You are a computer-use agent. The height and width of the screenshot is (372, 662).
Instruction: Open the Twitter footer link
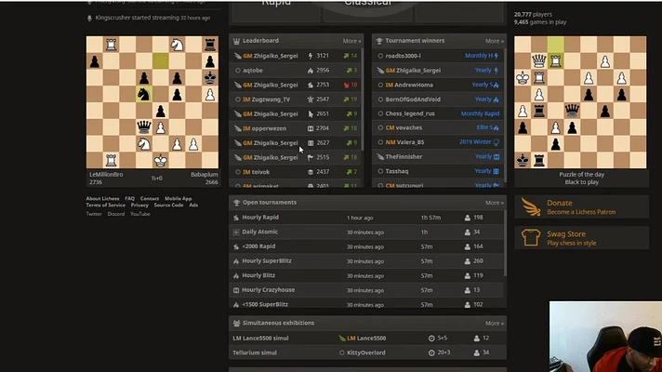(94, 214)
